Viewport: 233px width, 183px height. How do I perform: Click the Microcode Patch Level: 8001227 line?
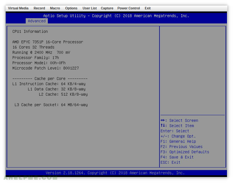[x=46, y=68]
